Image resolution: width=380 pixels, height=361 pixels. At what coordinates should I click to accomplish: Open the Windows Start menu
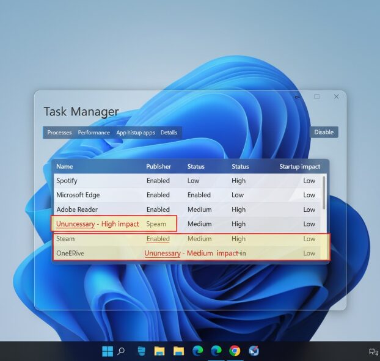pyautogui.click(x=108, y=351)
